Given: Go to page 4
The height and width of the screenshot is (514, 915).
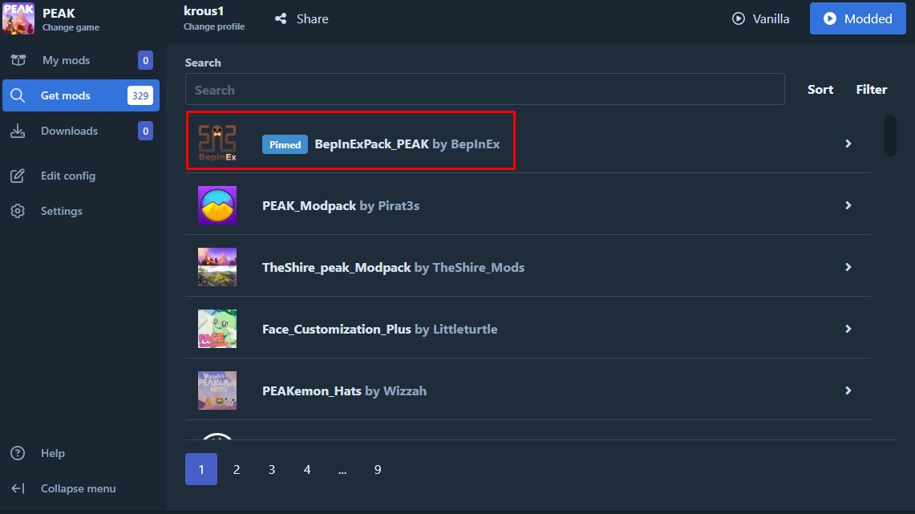Looking at the screenshot, I should [307, 469].
